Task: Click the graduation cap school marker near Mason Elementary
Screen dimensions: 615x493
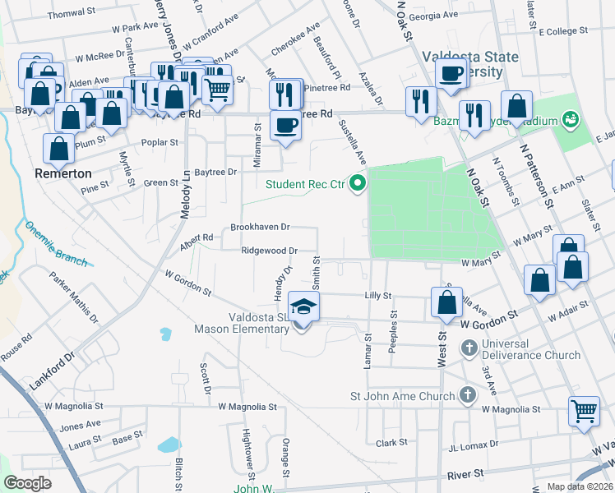Action: (x=303, y=307)
